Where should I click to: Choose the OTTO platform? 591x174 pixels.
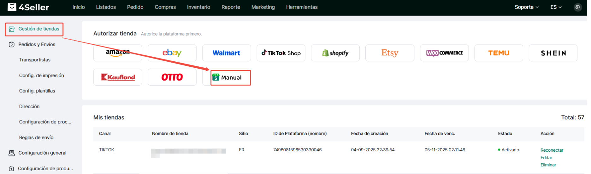tap(172, 77)
